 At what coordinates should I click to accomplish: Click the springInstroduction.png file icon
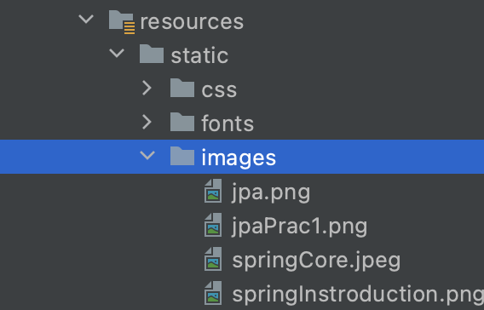(213, 293)
